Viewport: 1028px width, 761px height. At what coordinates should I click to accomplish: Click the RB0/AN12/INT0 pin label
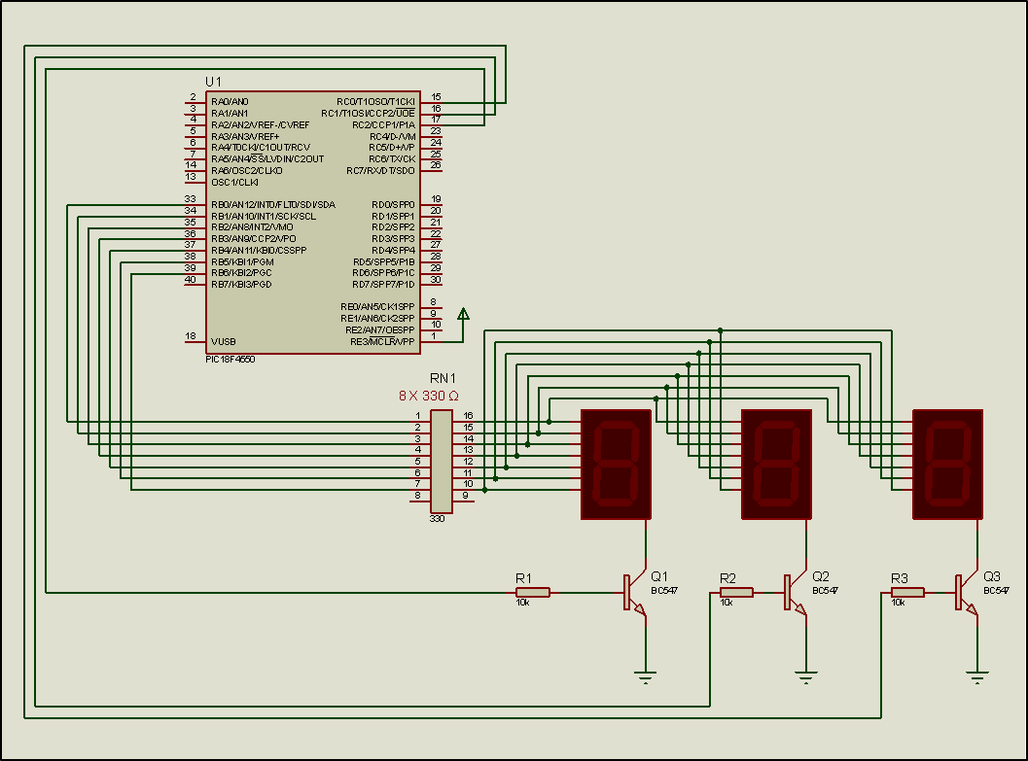(x=272, y=204)
